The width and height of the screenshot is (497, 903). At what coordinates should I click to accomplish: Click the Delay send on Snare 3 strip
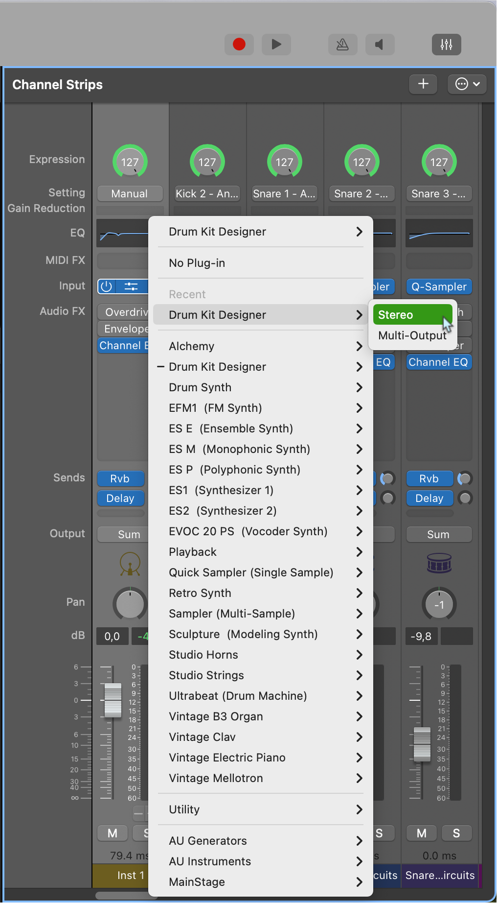tap(430, 498)
